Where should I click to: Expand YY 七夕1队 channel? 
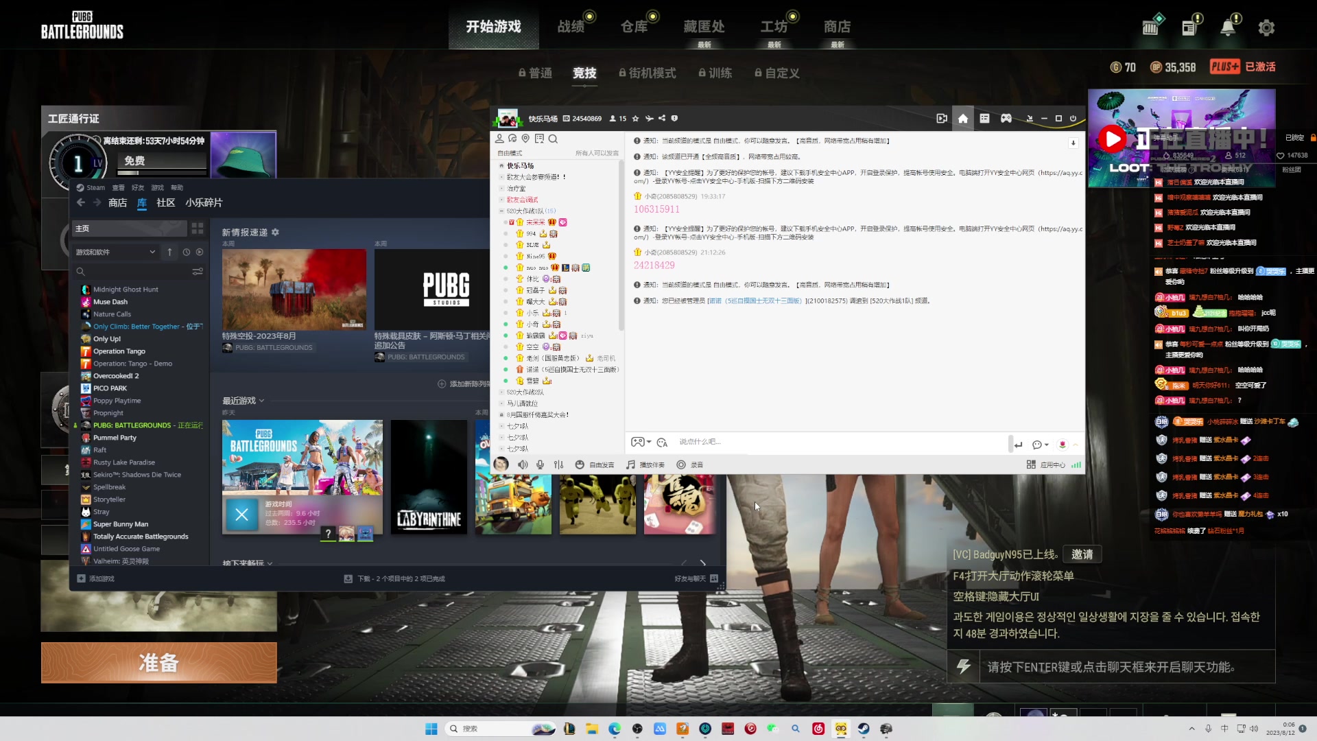pos(501,426)
